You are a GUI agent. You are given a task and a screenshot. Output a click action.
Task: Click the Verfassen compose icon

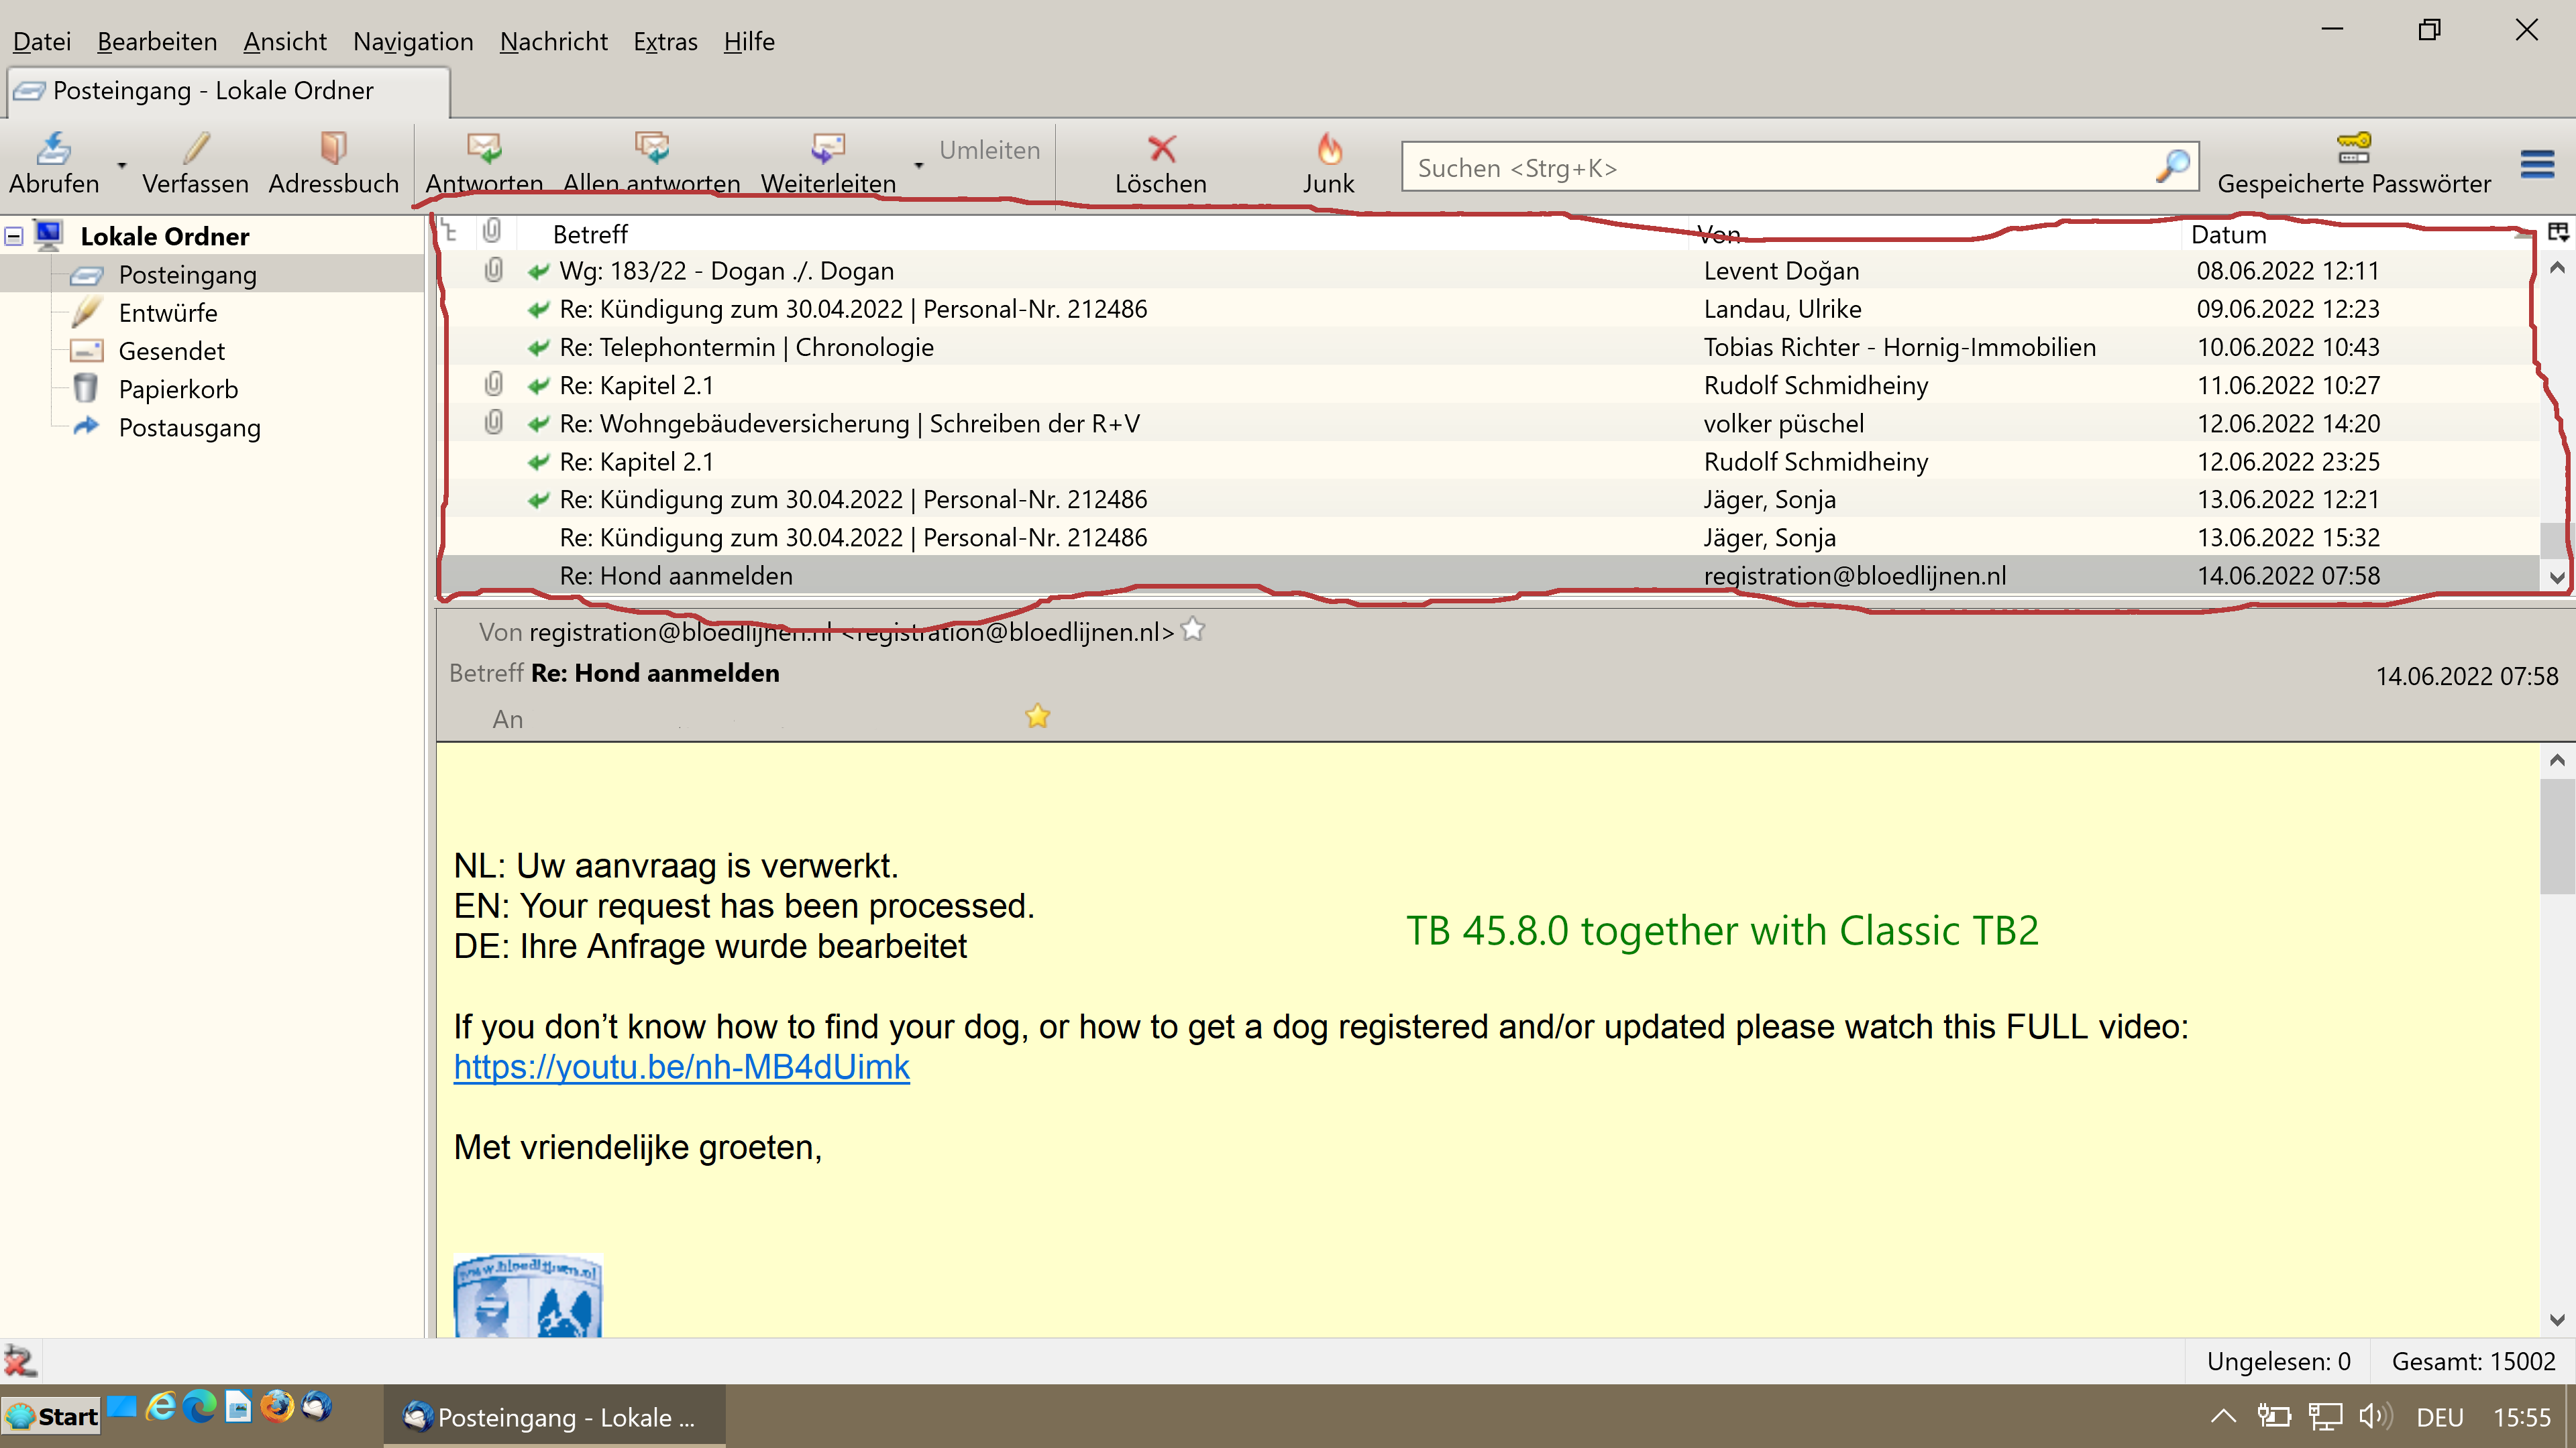pos(196,149)
